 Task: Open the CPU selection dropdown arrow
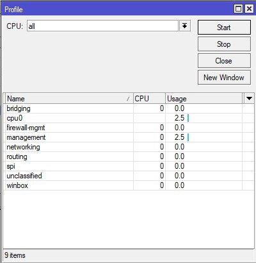click(x=185, y=26)
